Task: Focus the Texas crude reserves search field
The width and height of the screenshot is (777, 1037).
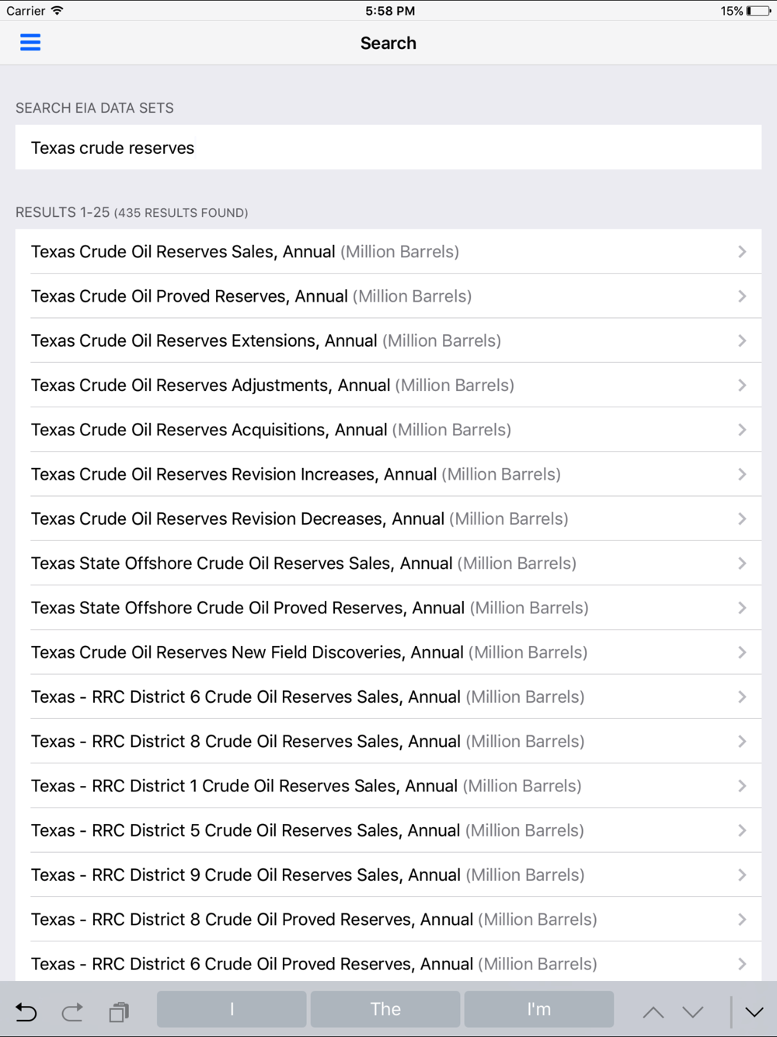Action: pos(388,148)
